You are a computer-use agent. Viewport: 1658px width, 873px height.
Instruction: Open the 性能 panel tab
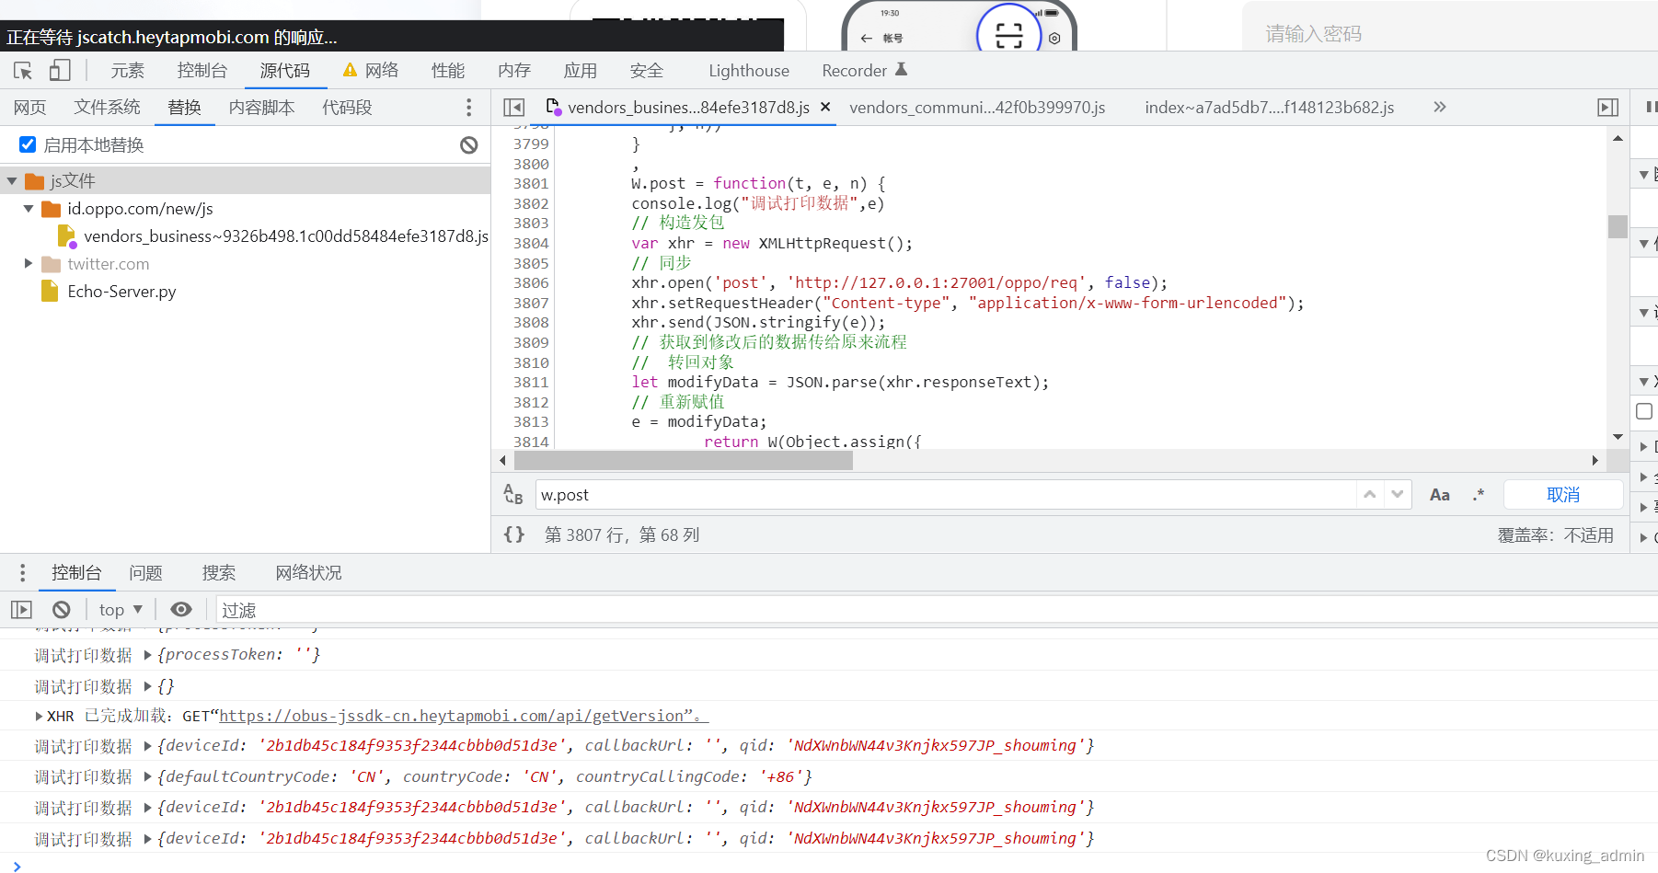click(448, 71)
